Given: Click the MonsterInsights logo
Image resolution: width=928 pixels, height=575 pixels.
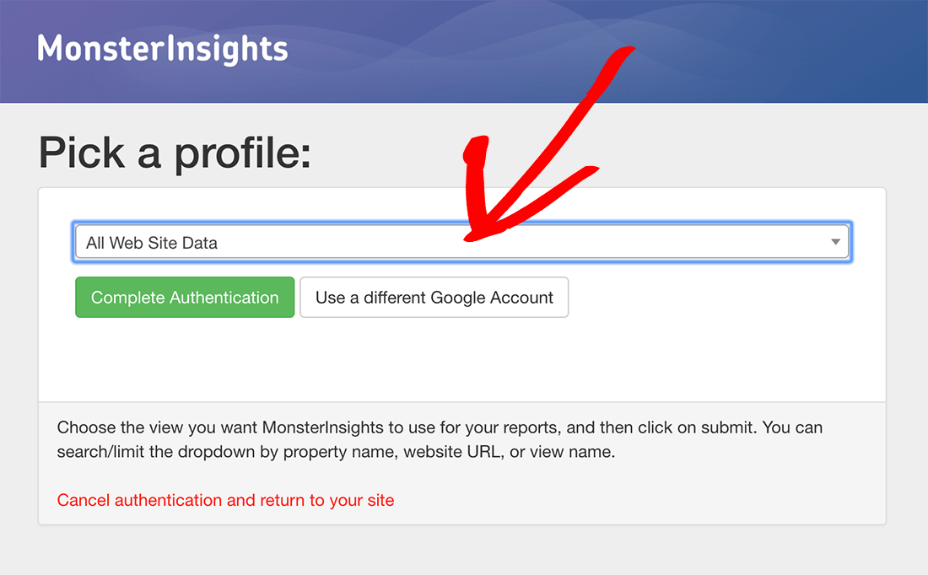Looking at the screenshot, I should (162, 49).
